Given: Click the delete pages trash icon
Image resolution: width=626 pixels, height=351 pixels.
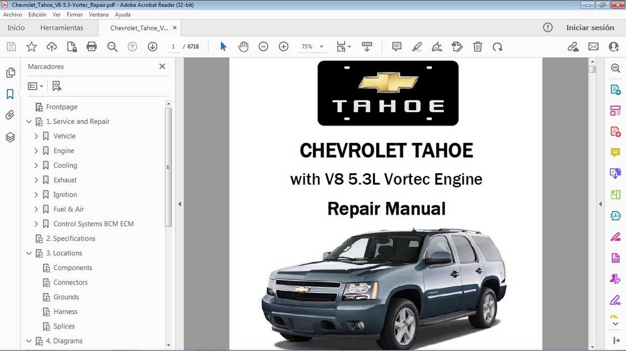Looking at the screenshot, I should (x=478, y=46).
